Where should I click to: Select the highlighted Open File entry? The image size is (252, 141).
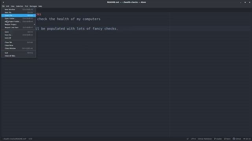click(19, 16)
